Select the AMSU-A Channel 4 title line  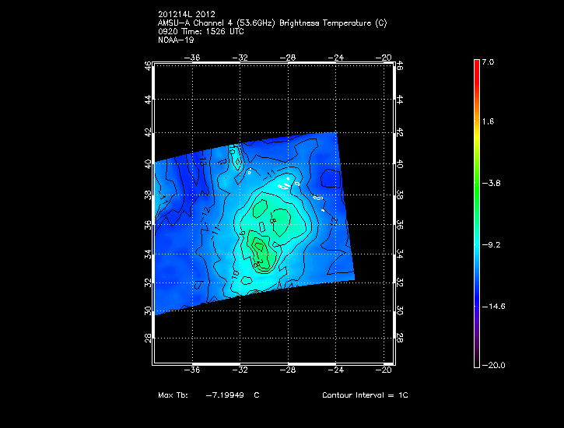(271, 23)
